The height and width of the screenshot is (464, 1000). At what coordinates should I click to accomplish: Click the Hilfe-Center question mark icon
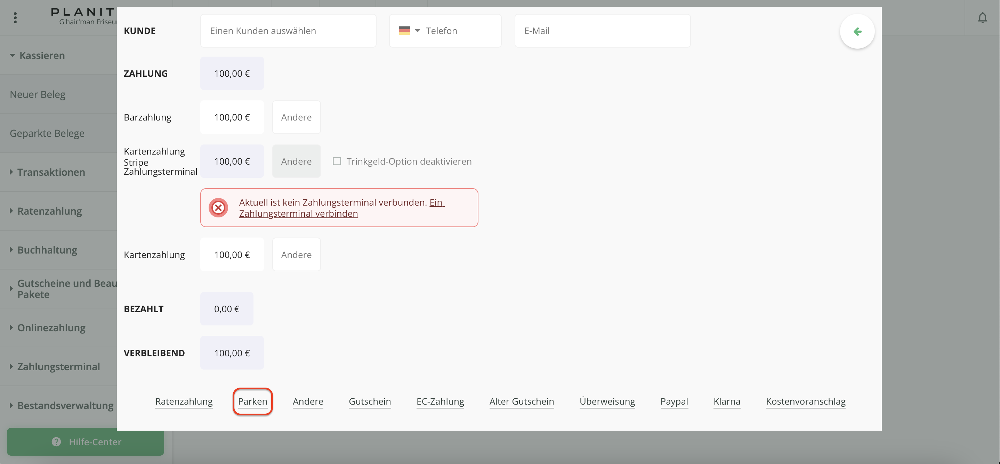[56, 441]
